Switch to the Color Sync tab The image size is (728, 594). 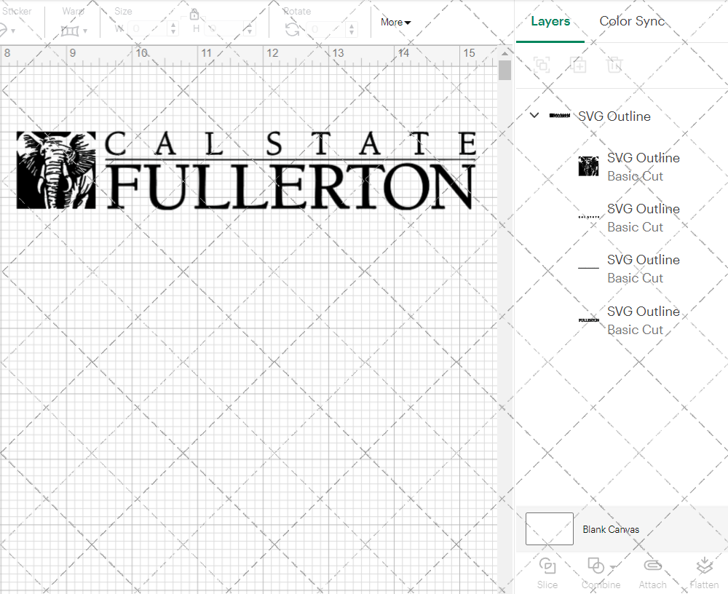pyautogui.click(x=632, y=21)
